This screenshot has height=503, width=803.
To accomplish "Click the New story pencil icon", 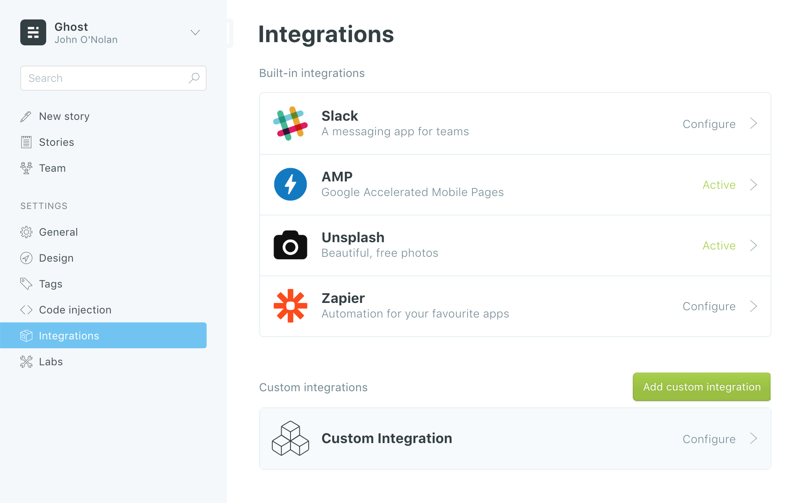I will point(26,117).
